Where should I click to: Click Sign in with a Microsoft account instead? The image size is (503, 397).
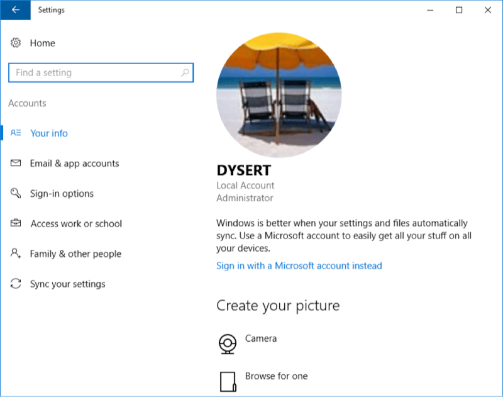click(x=299, y=266)
